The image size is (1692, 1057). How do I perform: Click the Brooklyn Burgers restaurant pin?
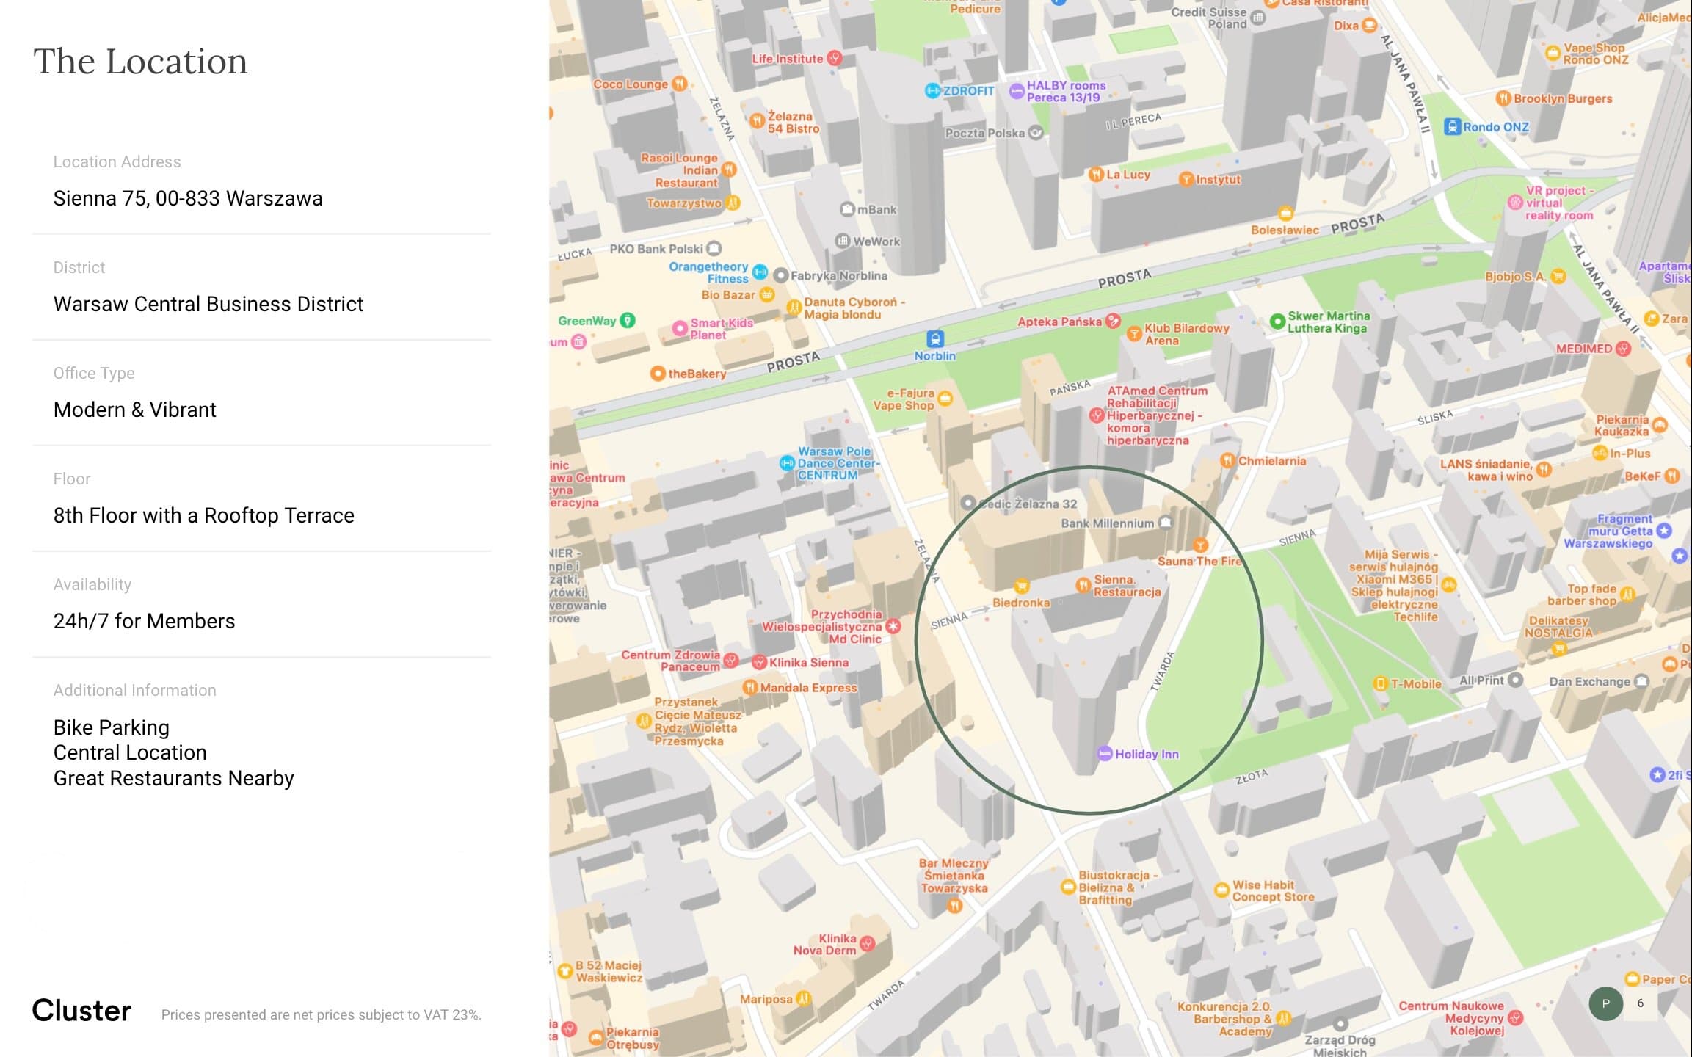point(1503,98)
